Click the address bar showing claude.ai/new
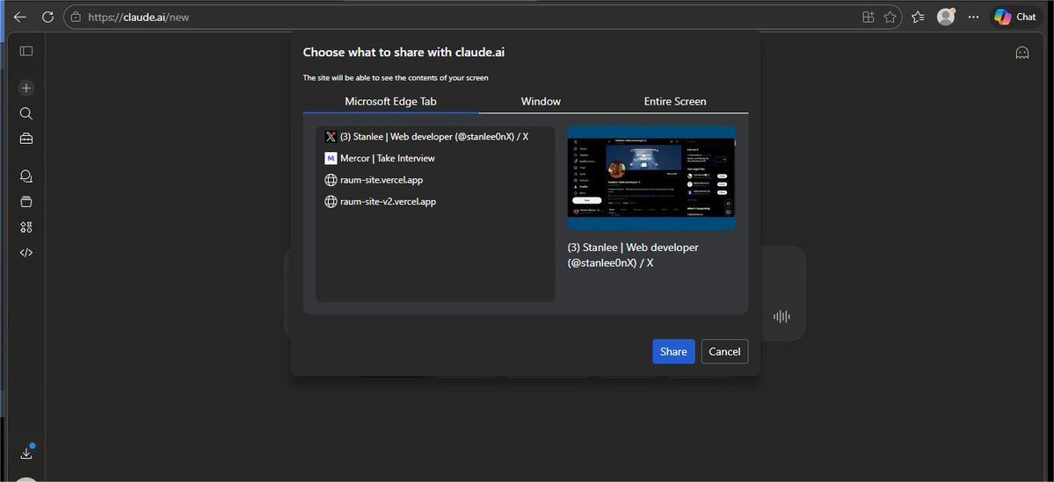The width and height of the screenshot is (1054, 482). tap(482, 17)
